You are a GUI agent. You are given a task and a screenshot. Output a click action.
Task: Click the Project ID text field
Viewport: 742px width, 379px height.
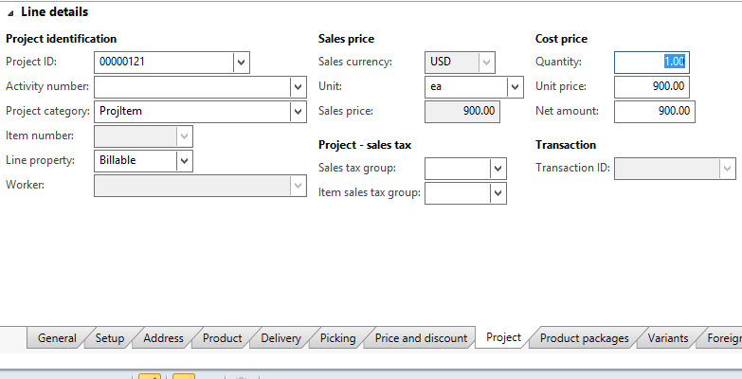tap(163, 63)
